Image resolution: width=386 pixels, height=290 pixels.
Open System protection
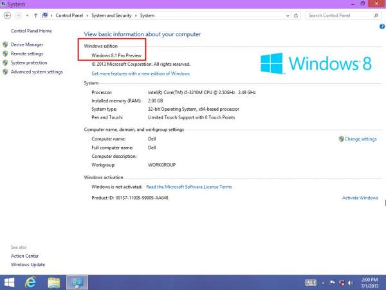(29, 63)
